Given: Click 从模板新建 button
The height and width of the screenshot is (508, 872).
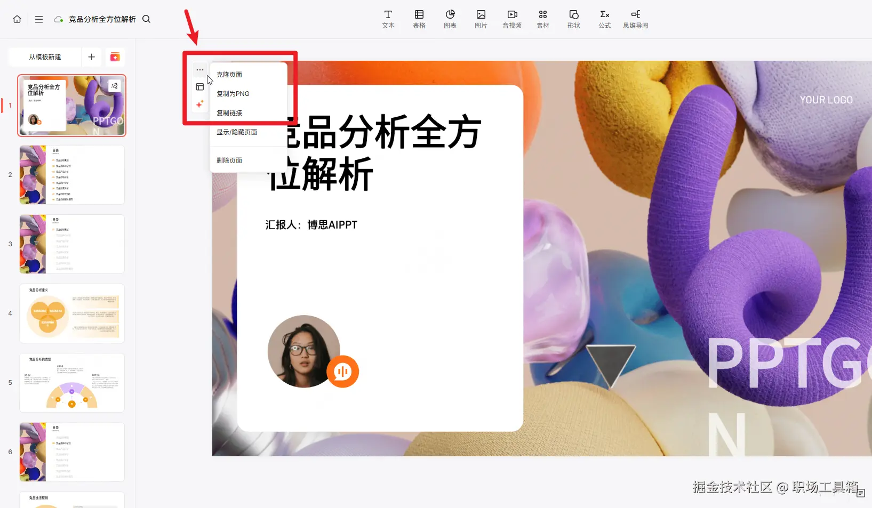Looking at the screenshot, I should [45, 57].
